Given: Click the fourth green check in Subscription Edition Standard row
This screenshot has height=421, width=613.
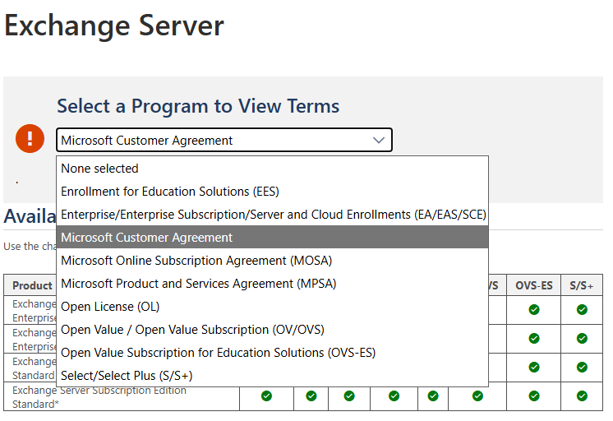Looking at the screenshot, I should coord(394,396).
